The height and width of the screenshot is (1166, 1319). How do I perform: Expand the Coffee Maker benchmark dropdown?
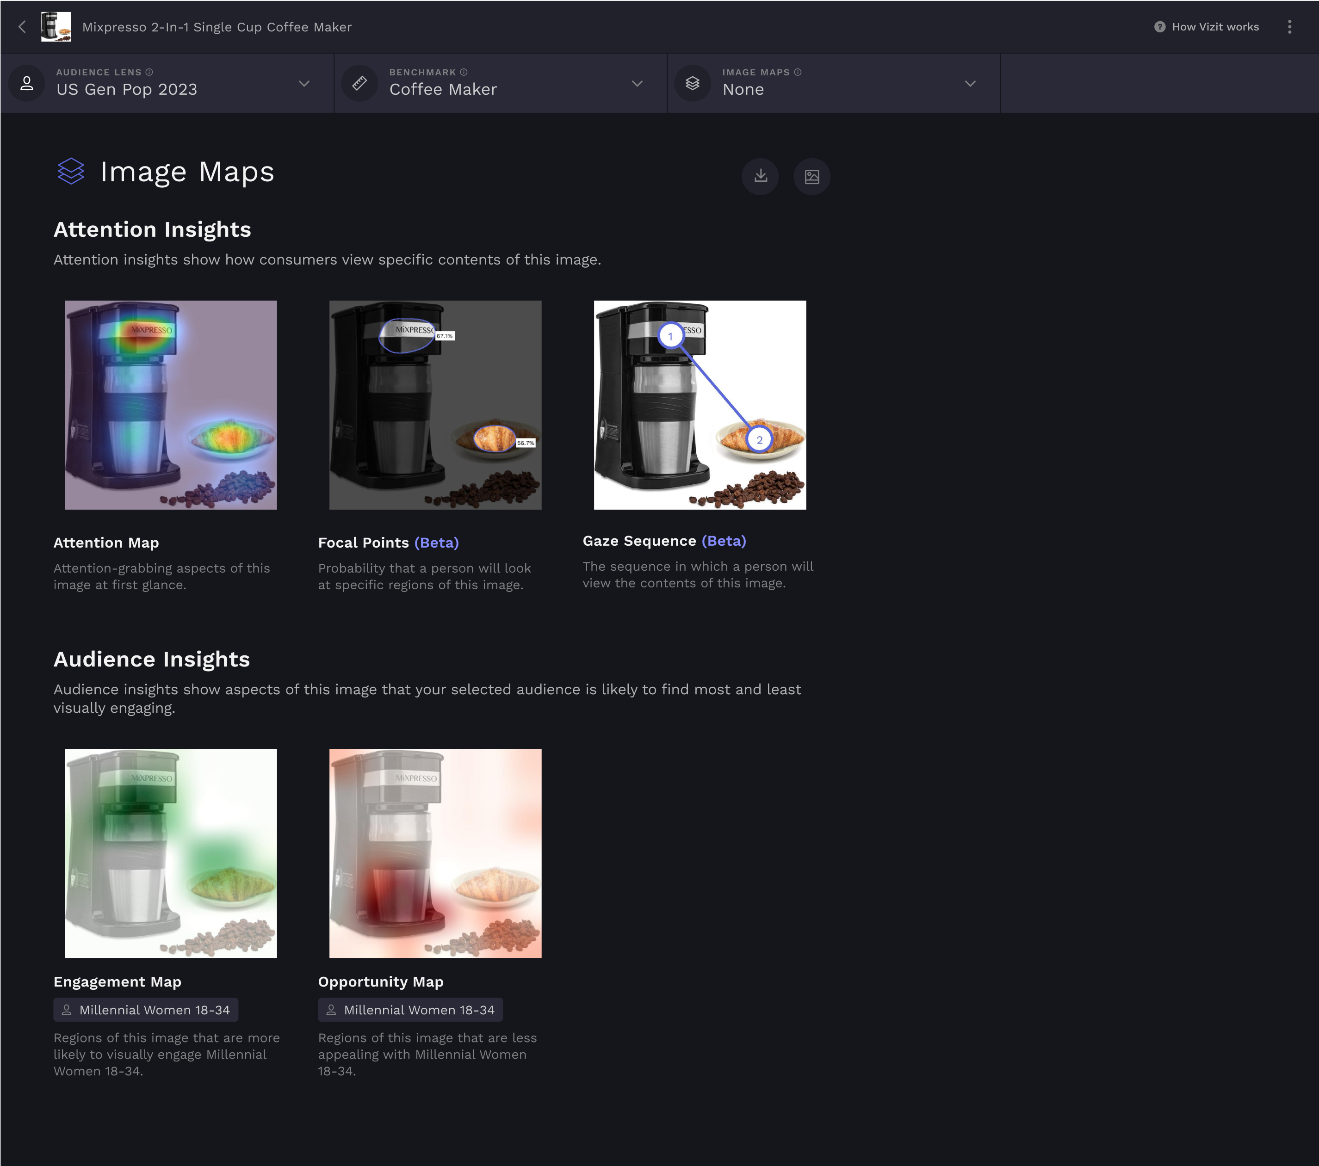[637, 83]
